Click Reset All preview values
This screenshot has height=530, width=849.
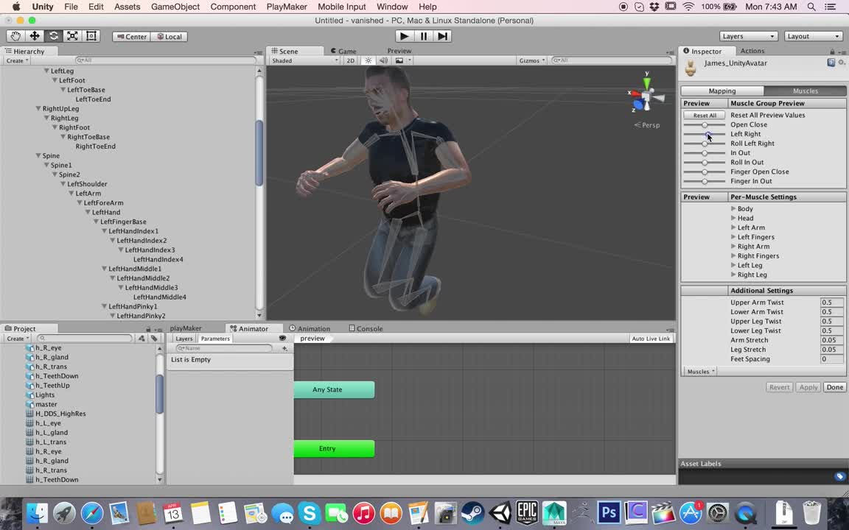(705, 115)
